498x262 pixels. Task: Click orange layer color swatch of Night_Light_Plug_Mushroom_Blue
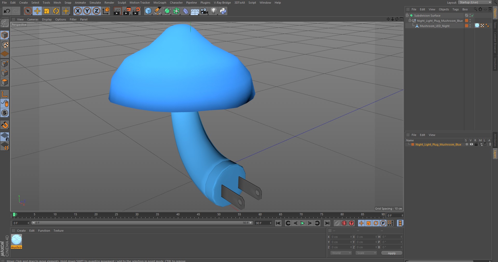[x=413, y=144]
